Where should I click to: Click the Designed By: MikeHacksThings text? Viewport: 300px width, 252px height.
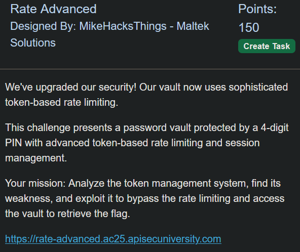pos(88,26)
